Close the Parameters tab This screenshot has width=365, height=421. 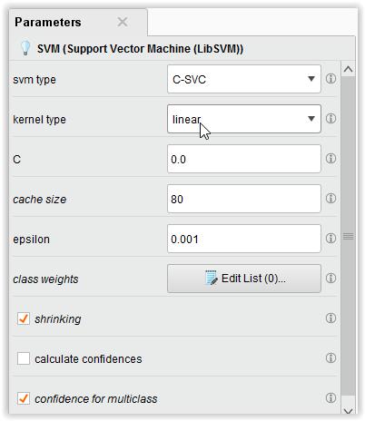[123, 22]
